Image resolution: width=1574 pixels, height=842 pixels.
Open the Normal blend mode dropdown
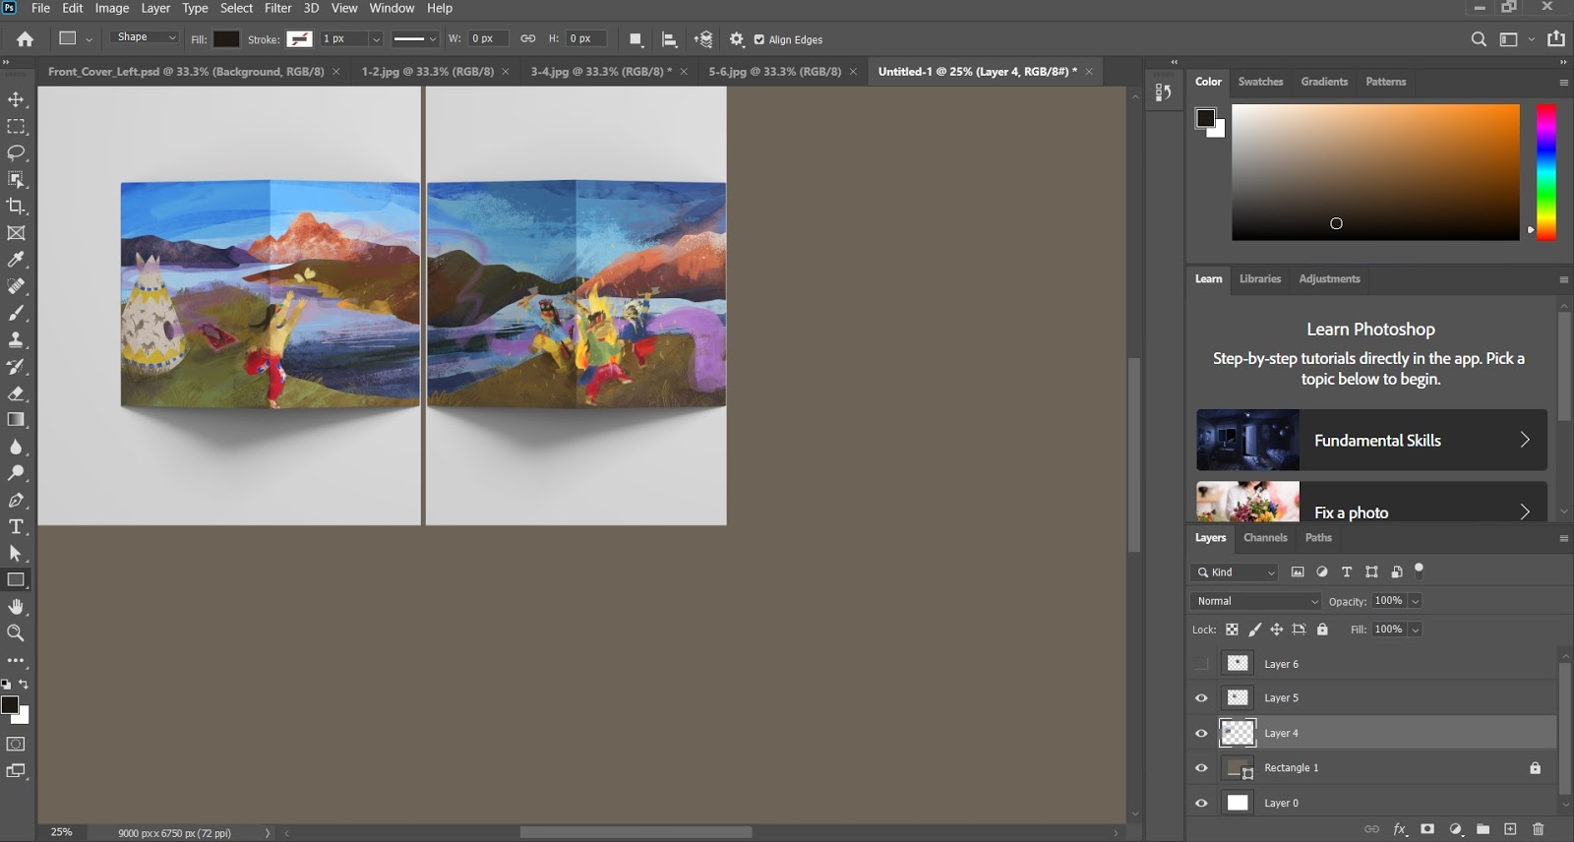pos(1256,601)
